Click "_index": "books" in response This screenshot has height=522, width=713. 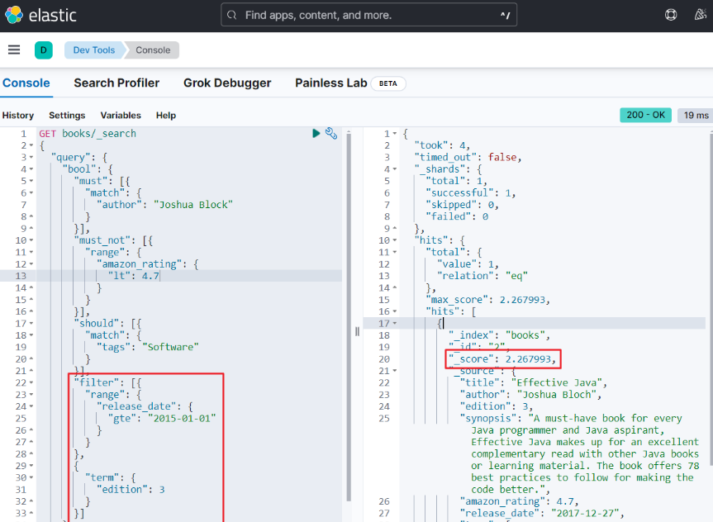499,335
